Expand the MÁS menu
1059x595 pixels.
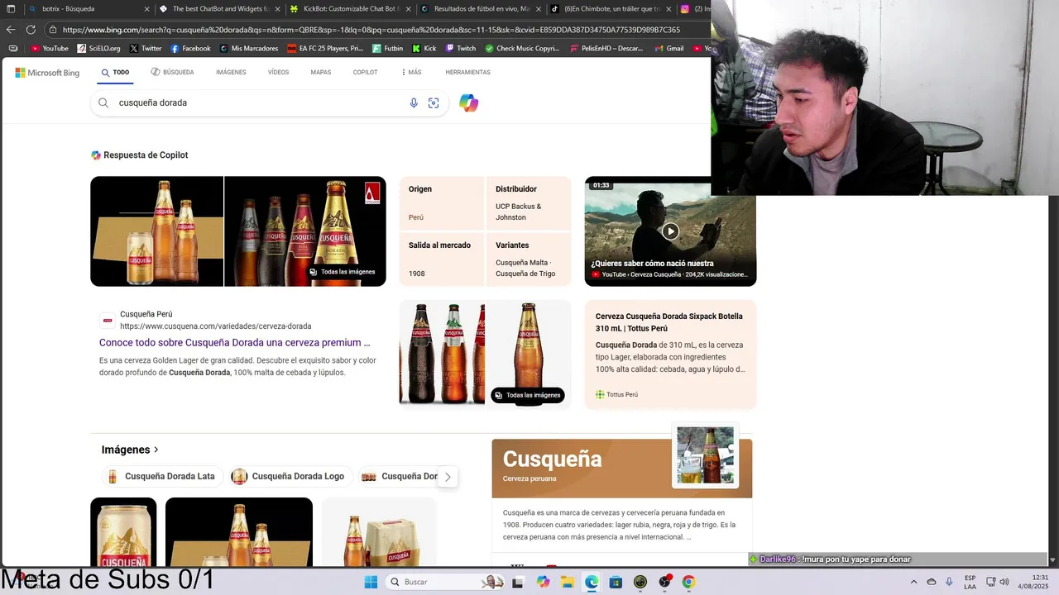click(x=411, y=73)
